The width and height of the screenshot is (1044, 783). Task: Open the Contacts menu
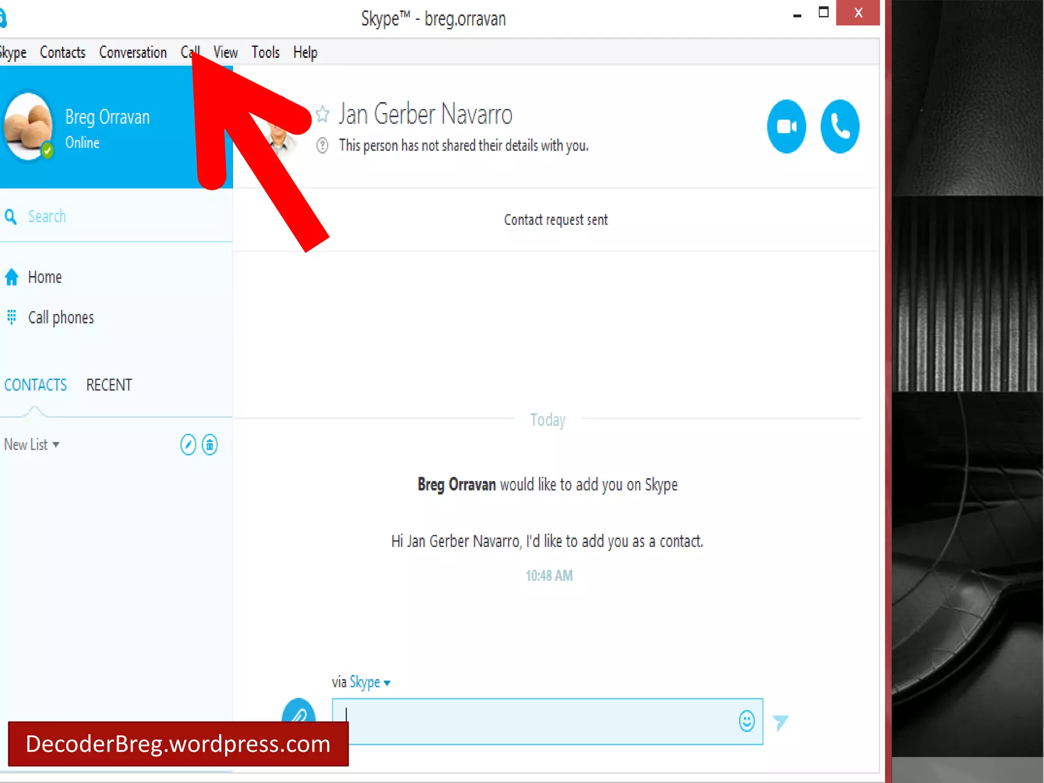[x=63, y=53]
